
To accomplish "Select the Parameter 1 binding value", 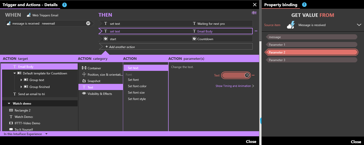I will 312,45.
